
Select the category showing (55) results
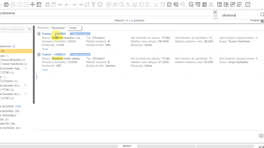(x=10, y=111)
